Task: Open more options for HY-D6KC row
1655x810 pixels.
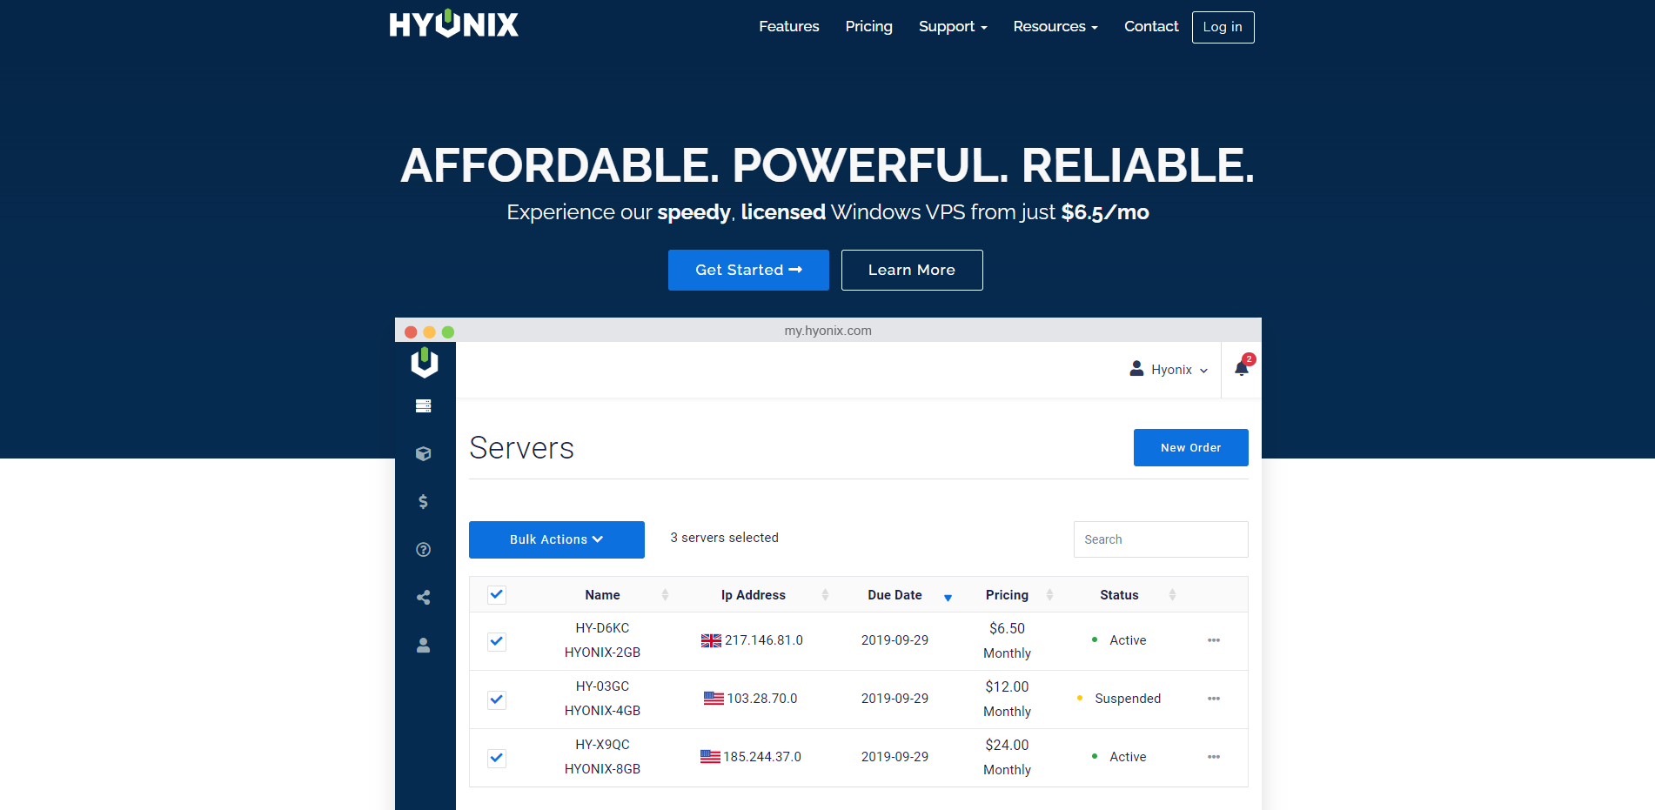Action: click(1214, 640)
